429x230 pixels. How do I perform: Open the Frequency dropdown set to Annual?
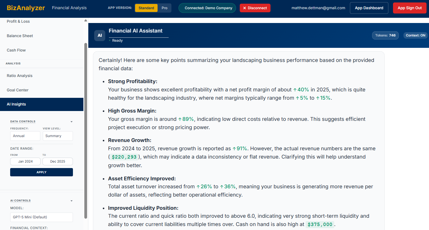coord(25,136)
